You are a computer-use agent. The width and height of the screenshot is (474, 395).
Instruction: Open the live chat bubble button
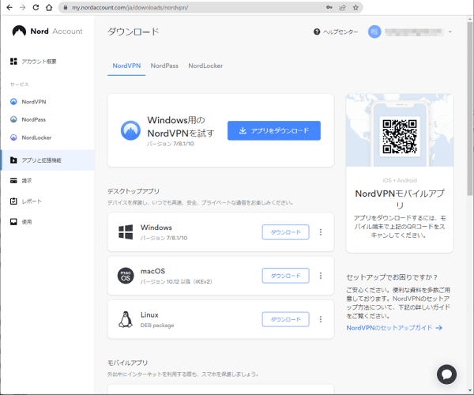446,374
